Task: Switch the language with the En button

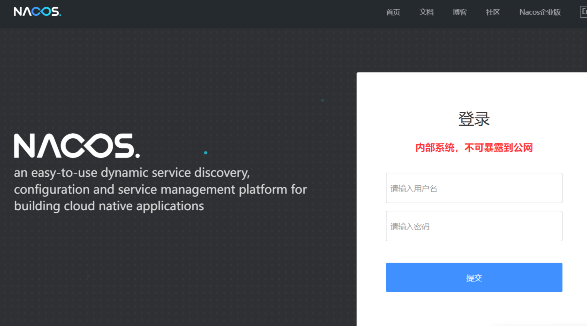Action: tap(583, 12)
